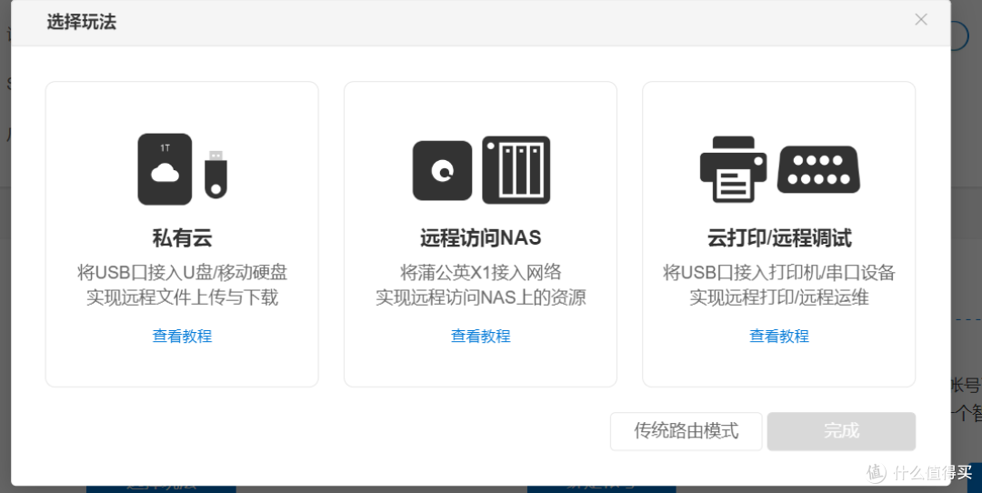
Task: Click text 实现远程文件上传与下载
Action: pos(182,297)
